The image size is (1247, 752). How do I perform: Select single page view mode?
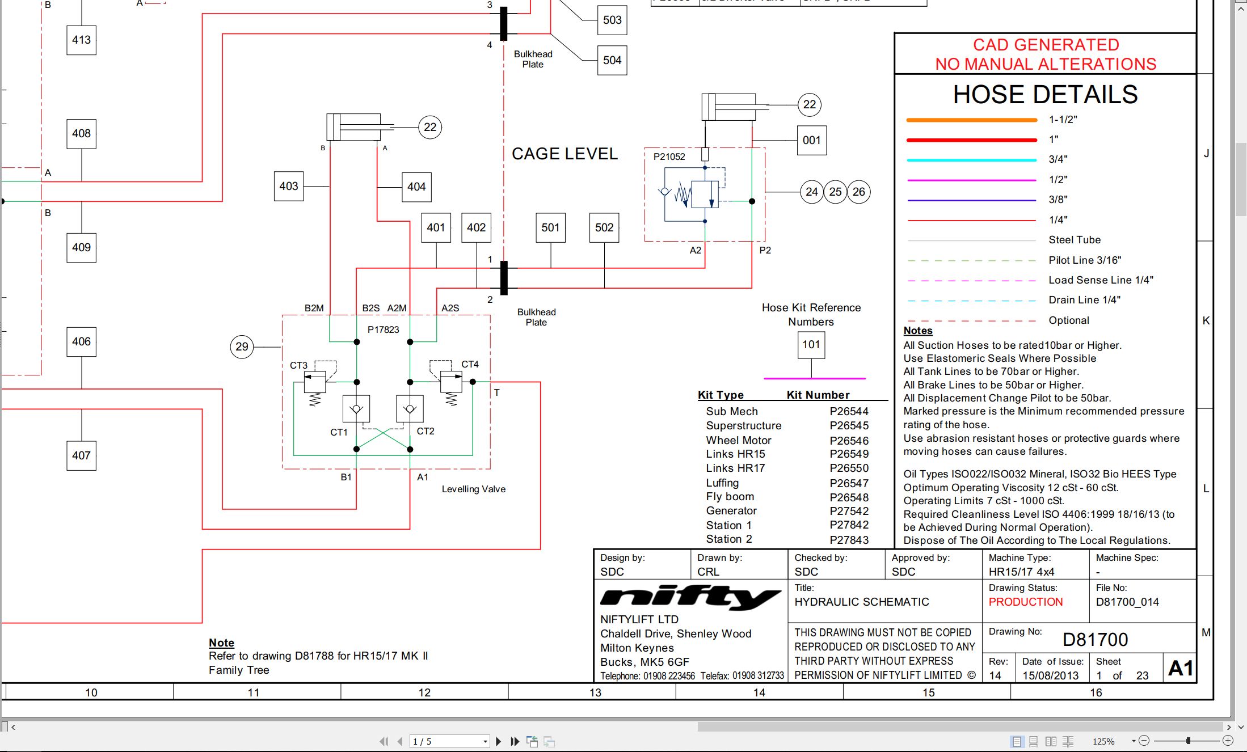(1017, 741)
